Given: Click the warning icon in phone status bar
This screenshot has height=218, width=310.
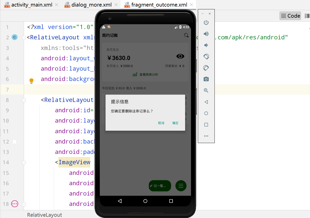Looking at the screenshot, I should (x=104, y=27).
